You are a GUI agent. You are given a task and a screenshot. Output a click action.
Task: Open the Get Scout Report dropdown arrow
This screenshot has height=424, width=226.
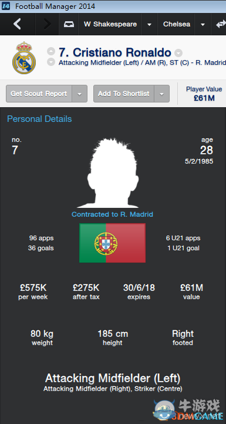click(x=80, y=94)
